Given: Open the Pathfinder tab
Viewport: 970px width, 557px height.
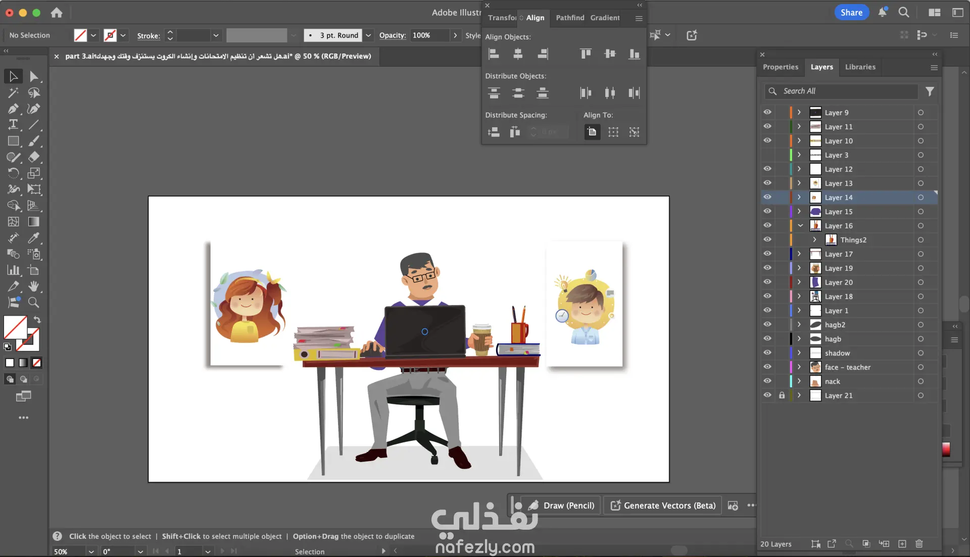Looking at the screenshot, I should tap(570, 18).
